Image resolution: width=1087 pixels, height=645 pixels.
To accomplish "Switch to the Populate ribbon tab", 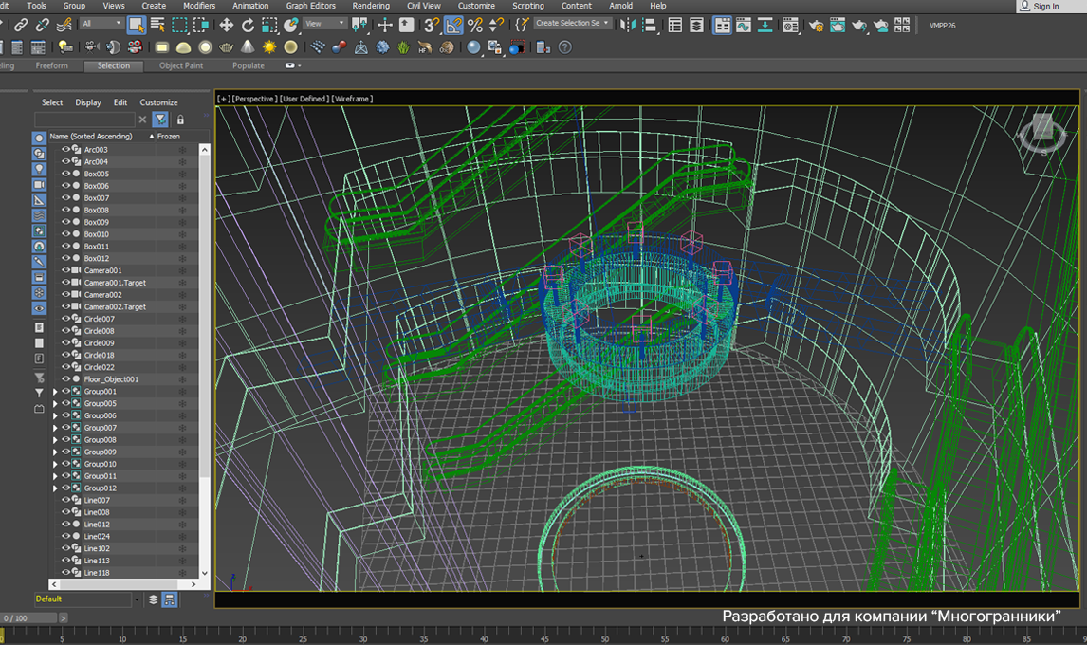I will click(x=249, y=65).
